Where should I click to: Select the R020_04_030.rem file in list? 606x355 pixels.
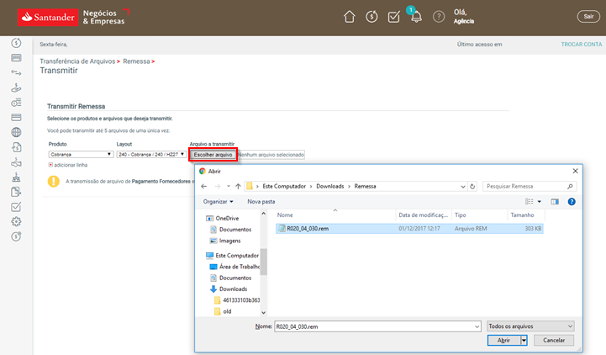[x=308, y=228]
